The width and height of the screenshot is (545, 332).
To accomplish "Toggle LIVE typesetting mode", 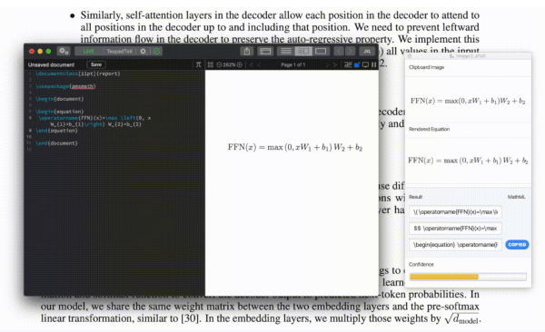I will click(x=89, y=52).
